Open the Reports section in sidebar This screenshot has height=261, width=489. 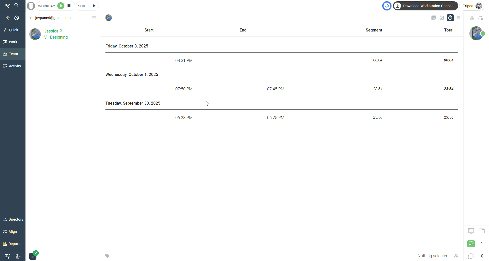(x=12, y=244)
